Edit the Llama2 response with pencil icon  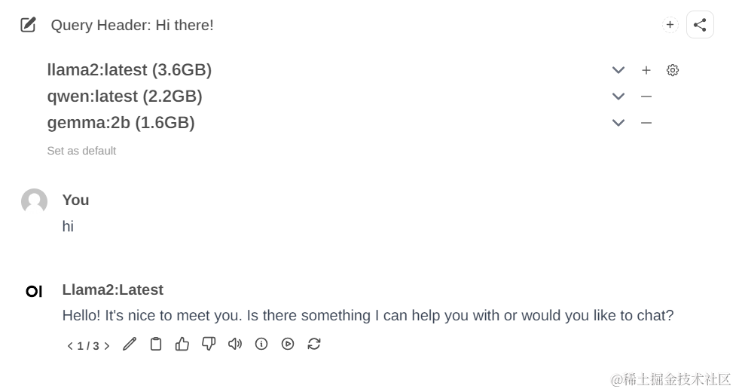click(130, 344)
